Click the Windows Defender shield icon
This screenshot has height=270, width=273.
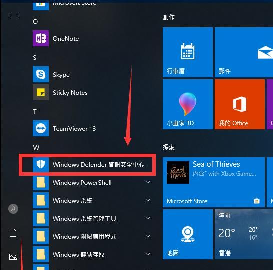pos(41,164)
